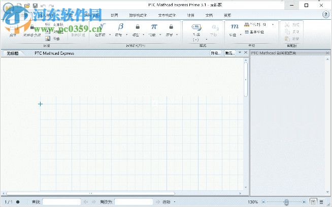Switch to draft view mode

pyautogui.click(x=321, y=202)
